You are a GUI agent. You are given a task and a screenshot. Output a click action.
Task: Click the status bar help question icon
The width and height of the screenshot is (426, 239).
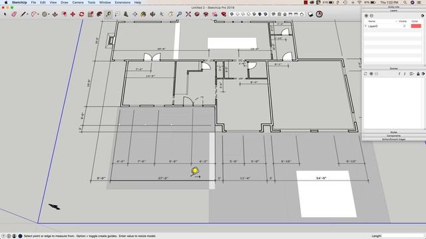(x=3, y=236)
